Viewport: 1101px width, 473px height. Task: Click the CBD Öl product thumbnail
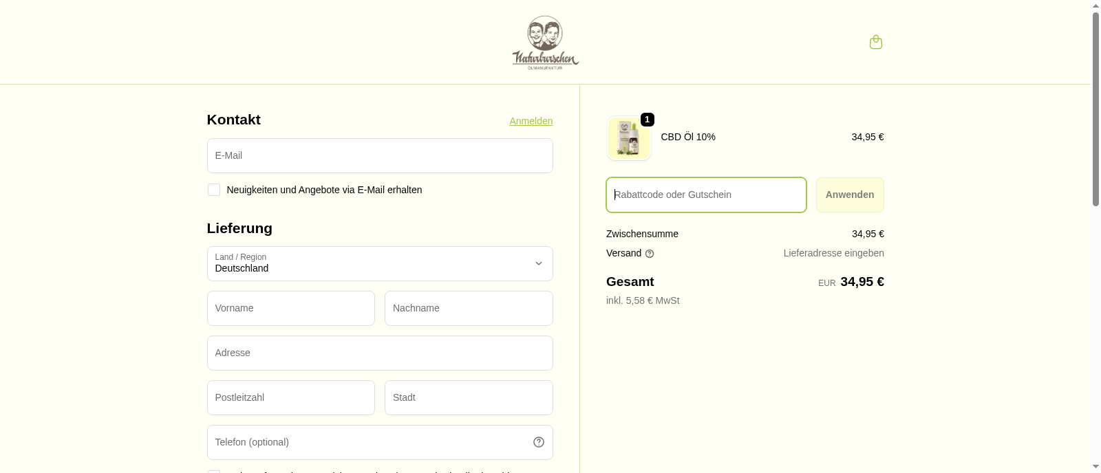pos(628,137)
